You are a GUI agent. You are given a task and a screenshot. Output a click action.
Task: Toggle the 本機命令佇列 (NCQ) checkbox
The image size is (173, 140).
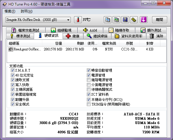pos(89,100)
